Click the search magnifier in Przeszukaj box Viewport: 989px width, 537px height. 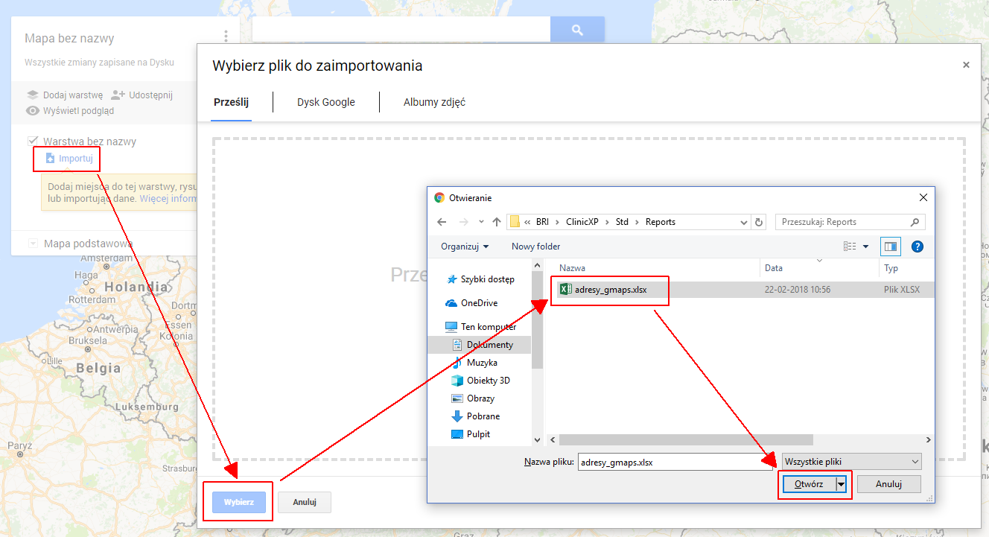tap(915, 222)
